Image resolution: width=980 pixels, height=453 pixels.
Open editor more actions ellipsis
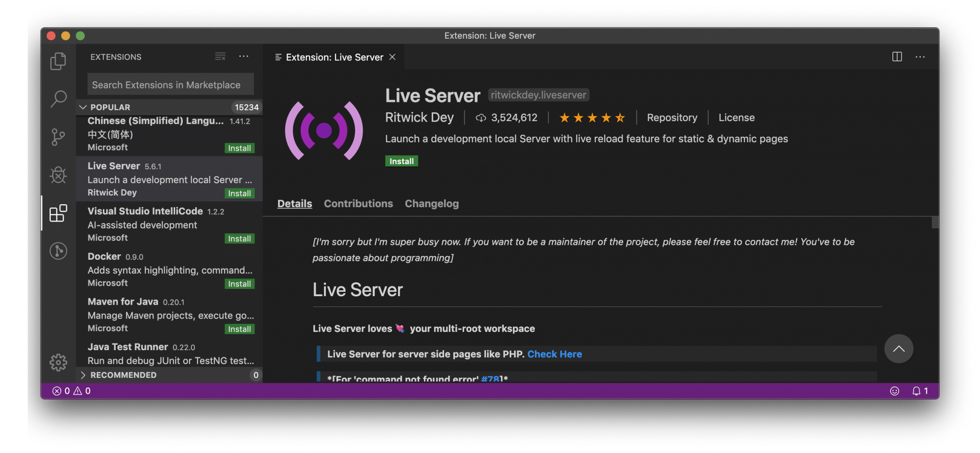920,57
